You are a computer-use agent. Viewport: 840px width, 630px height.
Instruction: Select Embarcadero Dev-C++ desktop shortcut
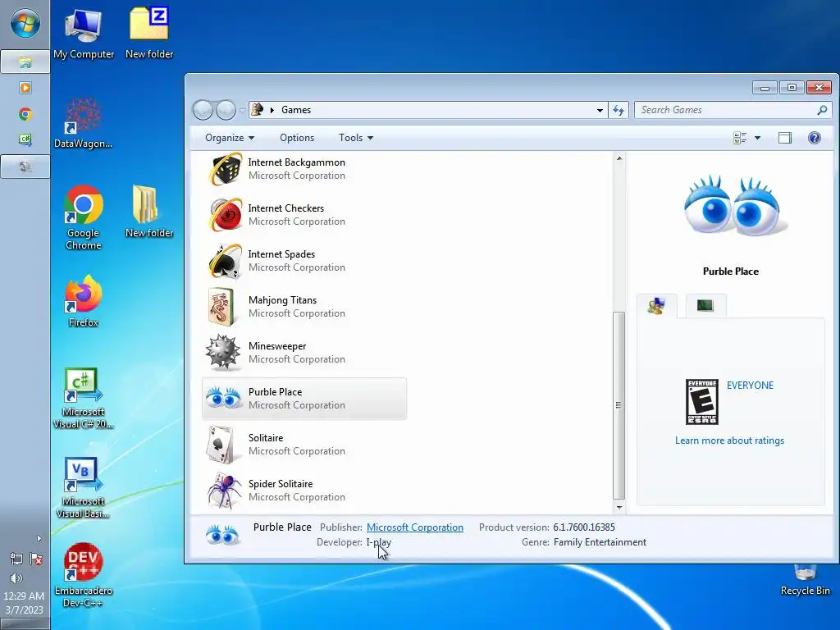[84, 576]
